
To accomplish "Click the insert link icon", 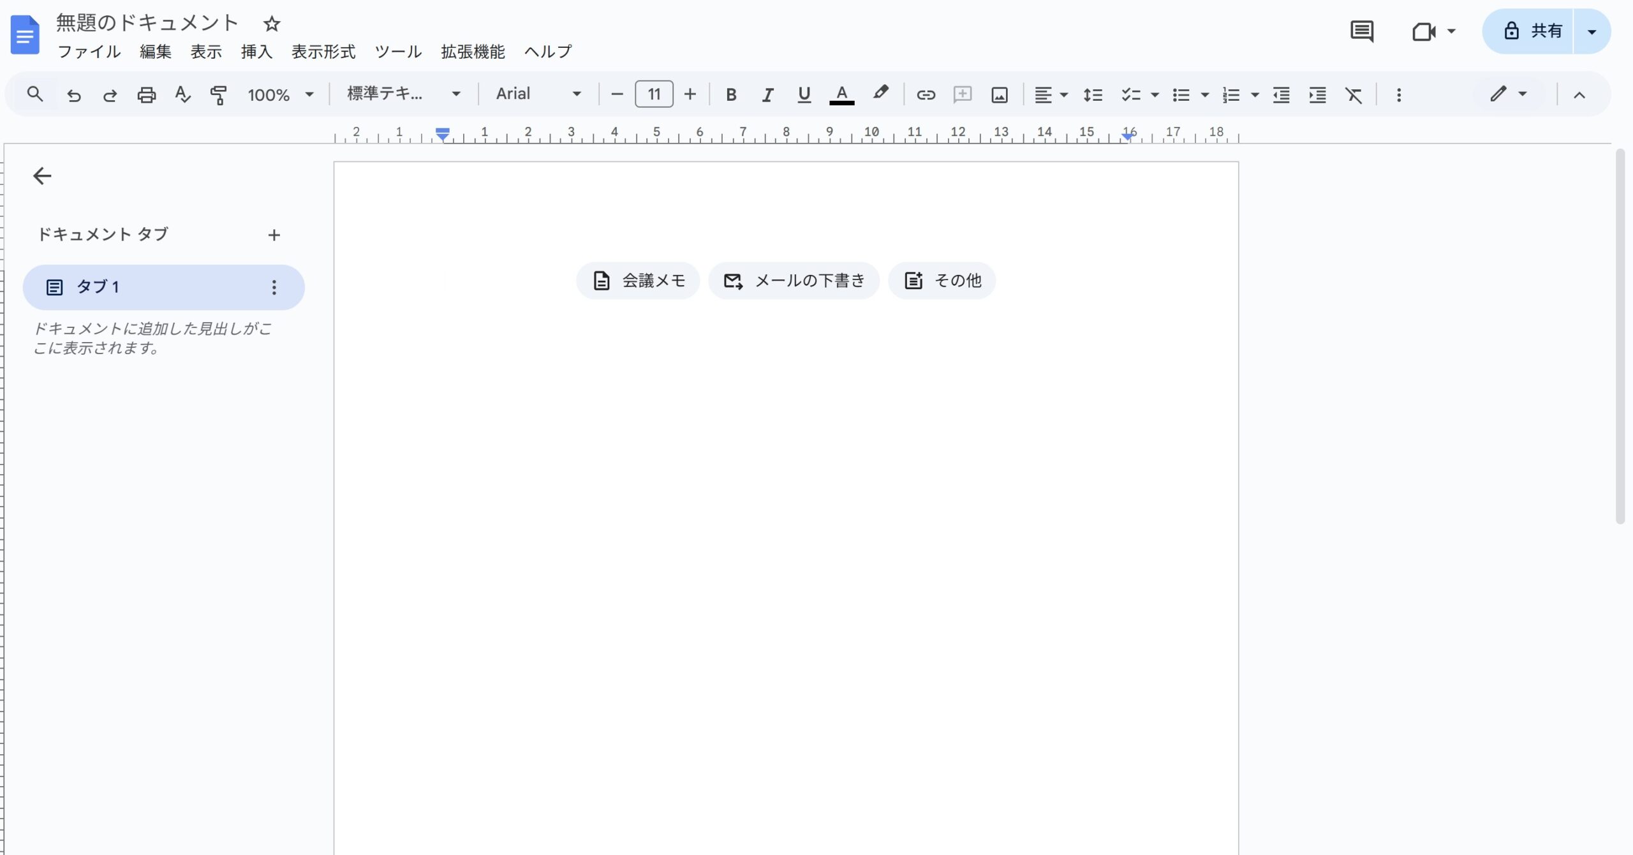I will pyautogui.click(x=926, y=95).
